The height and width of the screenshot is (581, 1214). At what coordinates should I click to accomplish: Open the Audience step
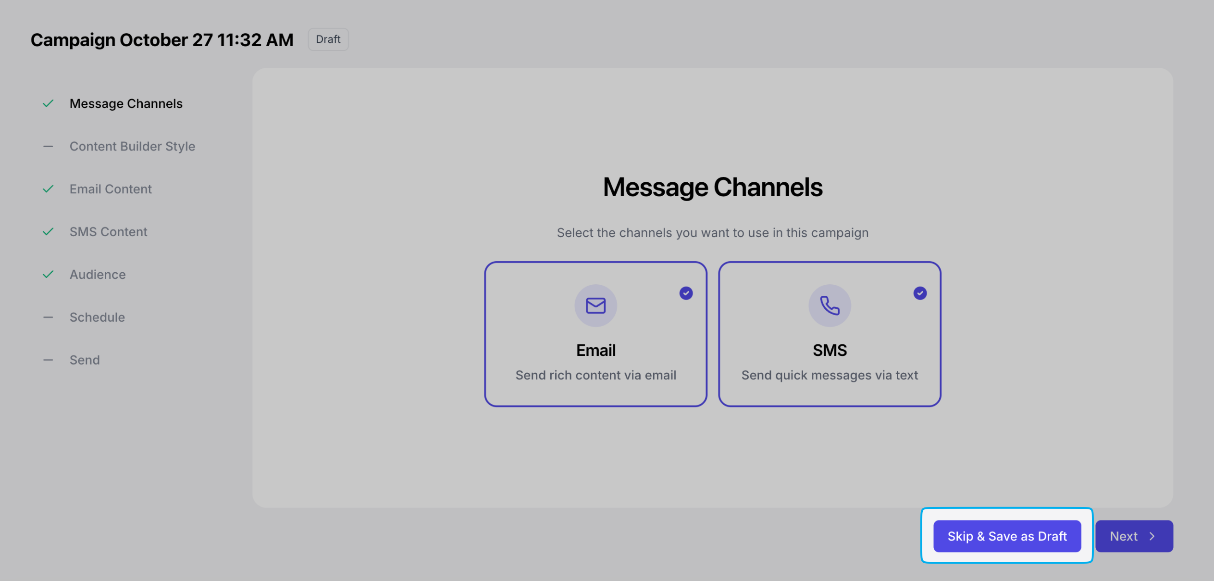pyautogui.click(x=98, y=275)
